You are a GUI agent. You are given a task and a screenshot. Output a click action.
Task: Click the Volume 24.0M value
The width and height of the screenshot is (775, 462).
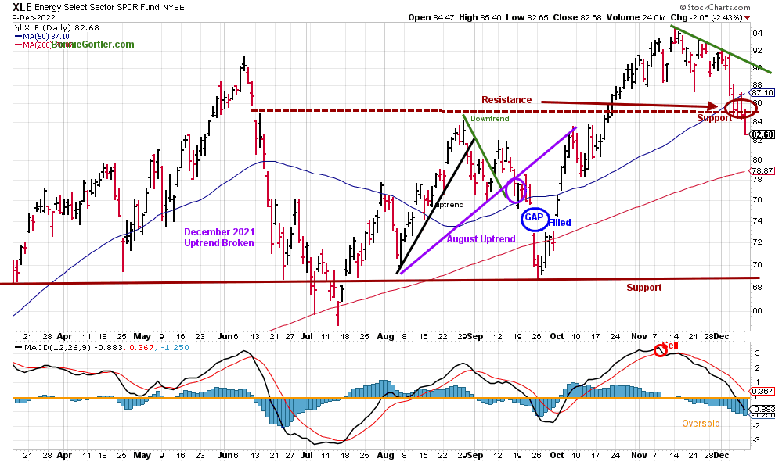pyautogui.click(x=636, y=17)
